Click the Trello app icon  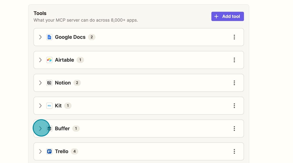click(49, 152)
